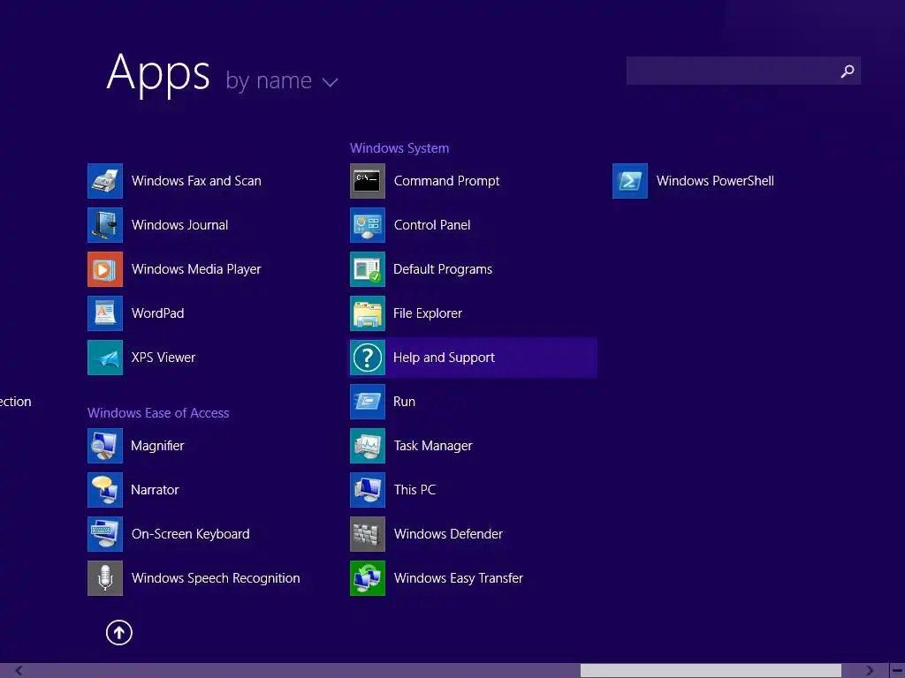Click the zoom-out minus button at corner

point(897,671)
